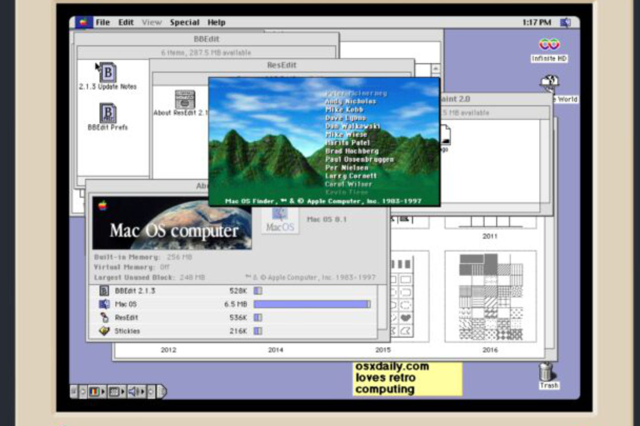Image resolution: width=640 pixels, height=426 pixels.
Task: Select the Infinite HD disk icon
Action: tap(549, 44)
